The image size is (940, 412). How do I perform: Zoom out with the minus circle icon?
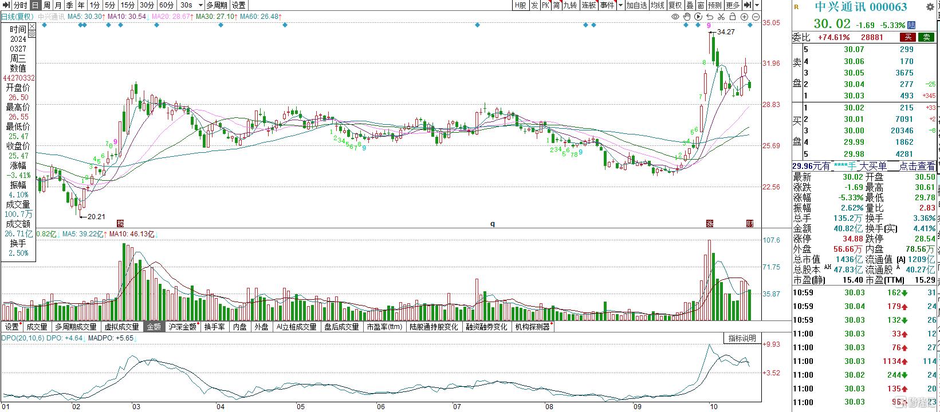pos(756,17)
